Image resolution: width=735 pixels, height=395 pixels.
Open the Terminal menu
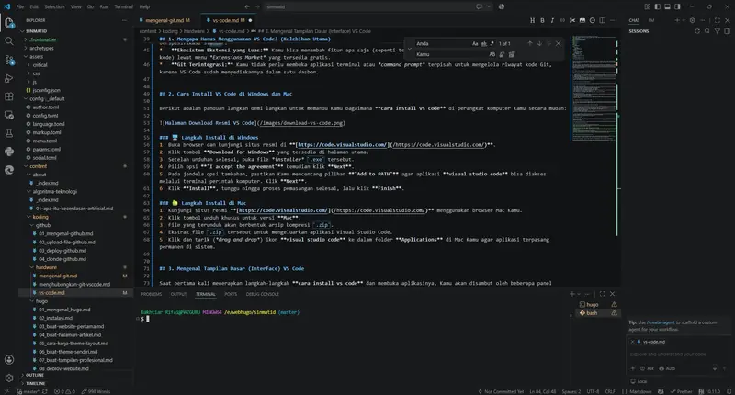click(124, 6)
